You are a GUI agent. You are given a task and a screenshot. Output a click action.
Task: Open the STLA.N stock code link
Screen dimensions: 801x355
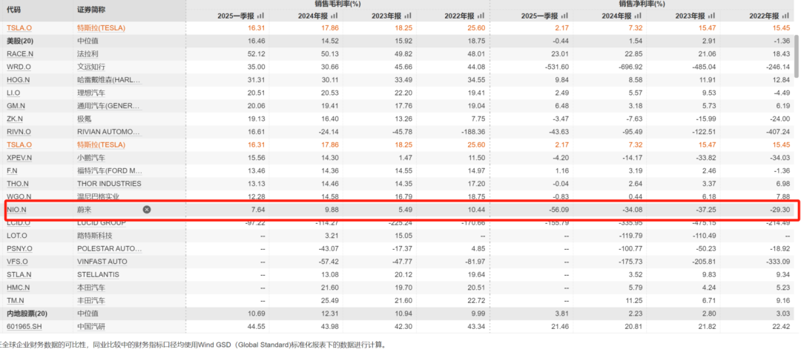point(19,274)
